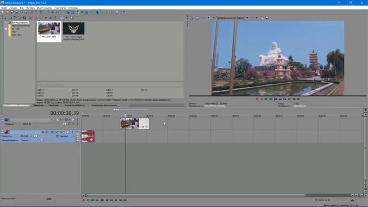Click the timeline transport Stop button

tap(107, 200)
